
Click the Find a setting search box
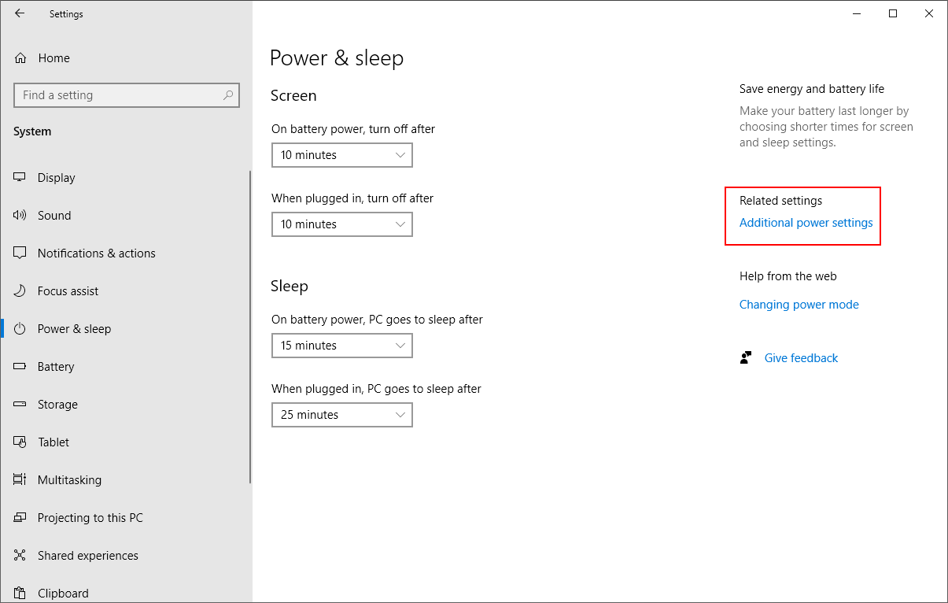point(126,94)
